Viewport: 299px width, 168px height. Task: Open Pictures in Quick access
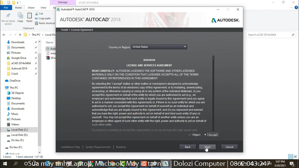click(16, 53)
